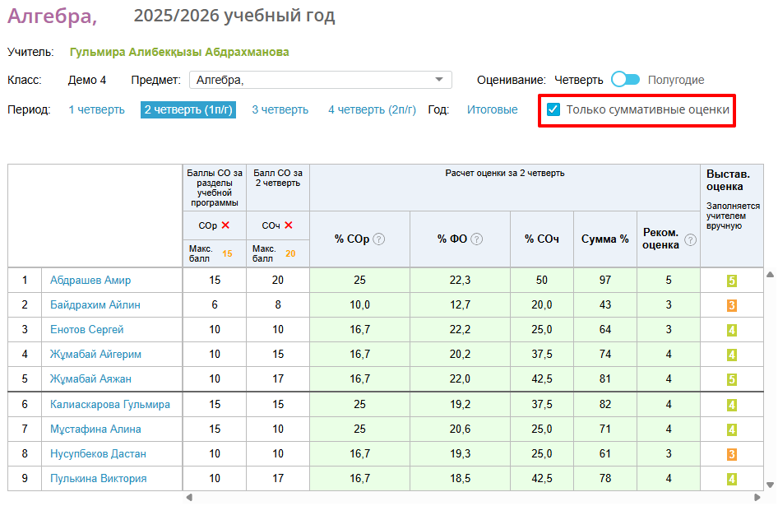
Task: Click Абдрашев Амир's final grade 5 badge
Action: click(x=731, y=281)
